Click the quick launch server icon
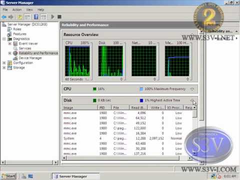240x180 pixels. click(24, 176)
